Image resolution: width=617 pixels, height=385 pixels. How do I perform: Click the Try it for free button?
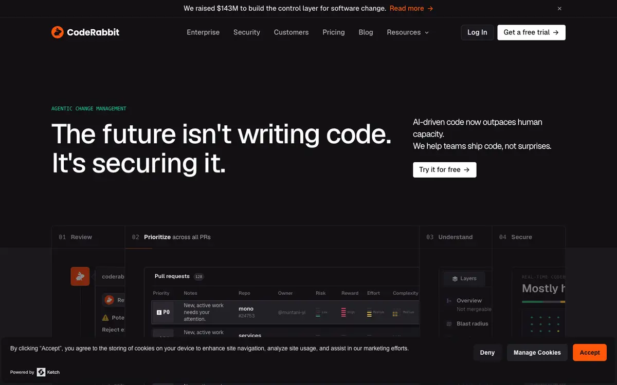(445, 170)
